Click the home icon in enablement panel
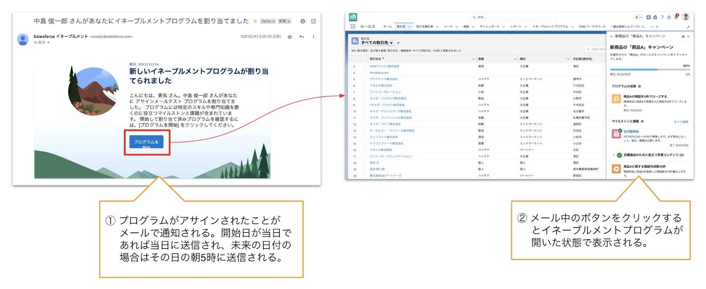Viewport: 706px width, 289px height. click(683, 37)
